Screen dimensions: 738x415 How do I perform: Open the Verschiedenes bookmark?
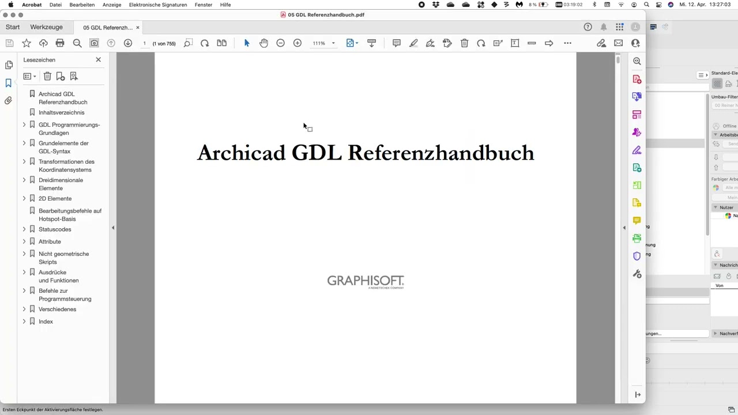point(57,309)
